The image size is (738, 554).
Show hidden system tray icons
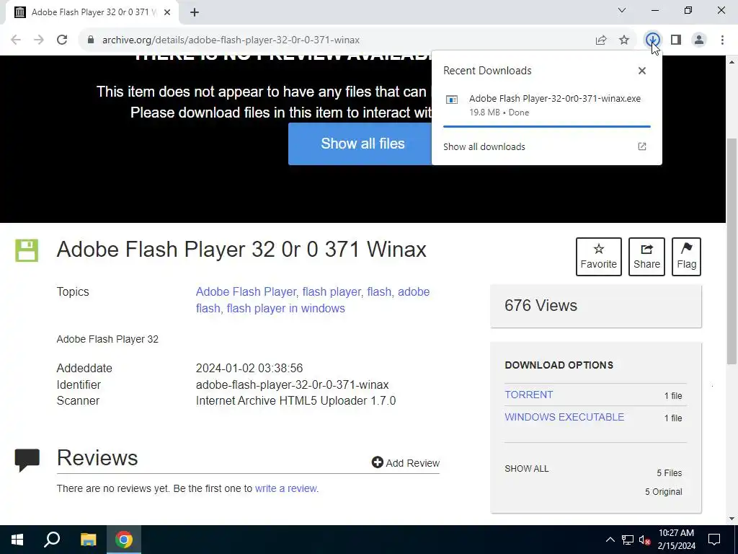tap(610, 540)
